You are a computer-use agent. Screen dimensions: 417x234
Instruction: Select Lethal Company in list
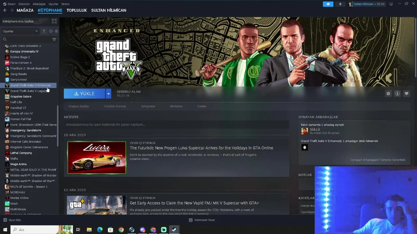click(21, 153)
